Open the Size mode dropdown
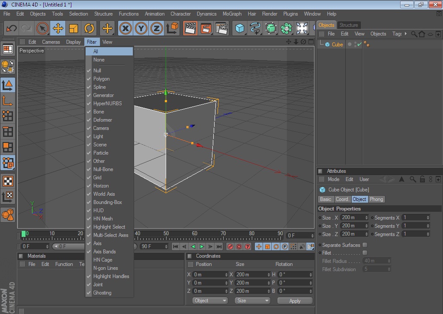The height and width of the screenshot is (314, 443). (252, 301)
